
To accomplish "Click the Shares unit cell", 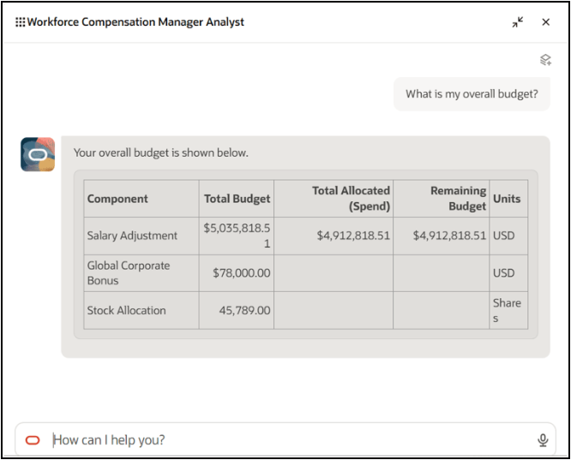I will click(x=507, y=310).
